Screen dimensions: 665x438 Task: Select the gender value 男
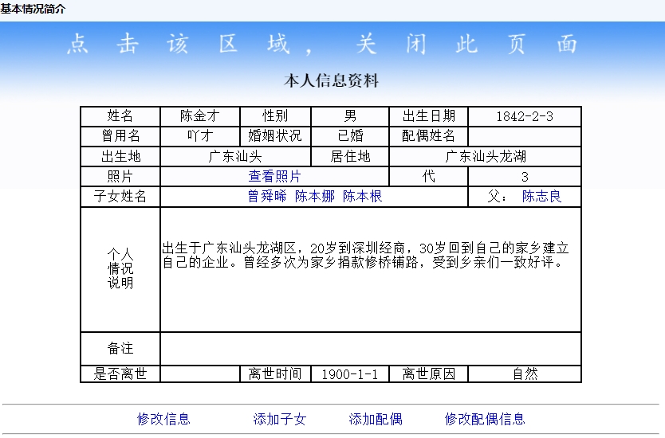(350, 116)
